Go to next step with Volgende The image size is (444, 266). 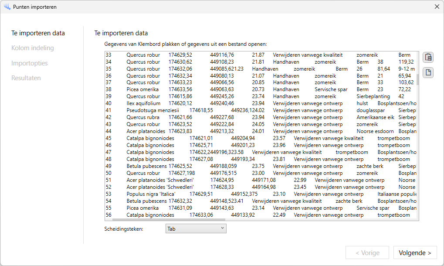point(415,253)
